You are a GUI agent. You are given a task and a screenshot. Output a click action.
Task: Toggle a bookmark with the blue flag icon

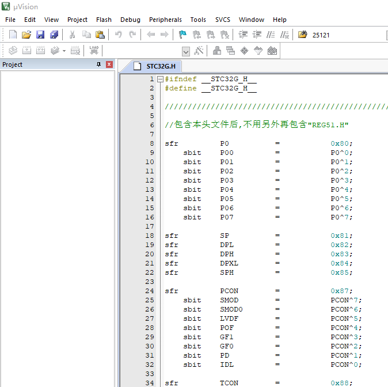click(x=182, y=35)
